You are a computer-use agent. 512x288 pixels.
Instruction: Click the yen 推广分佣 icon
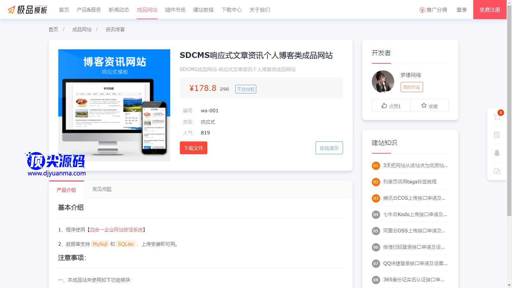click(x=422, y=10)
